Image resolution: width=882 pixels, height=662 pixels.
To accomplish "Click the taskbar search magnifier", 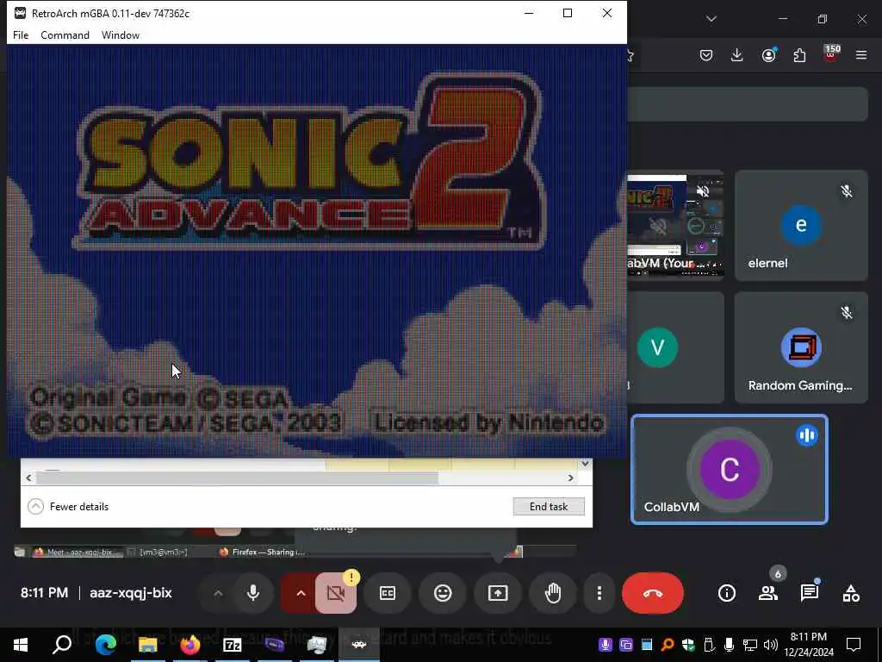I will tap(62, 645).
